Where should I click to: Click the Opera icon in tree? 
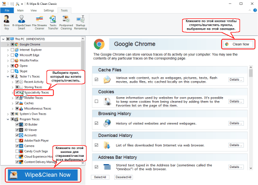pyautogui.click(x=17, y=66)
